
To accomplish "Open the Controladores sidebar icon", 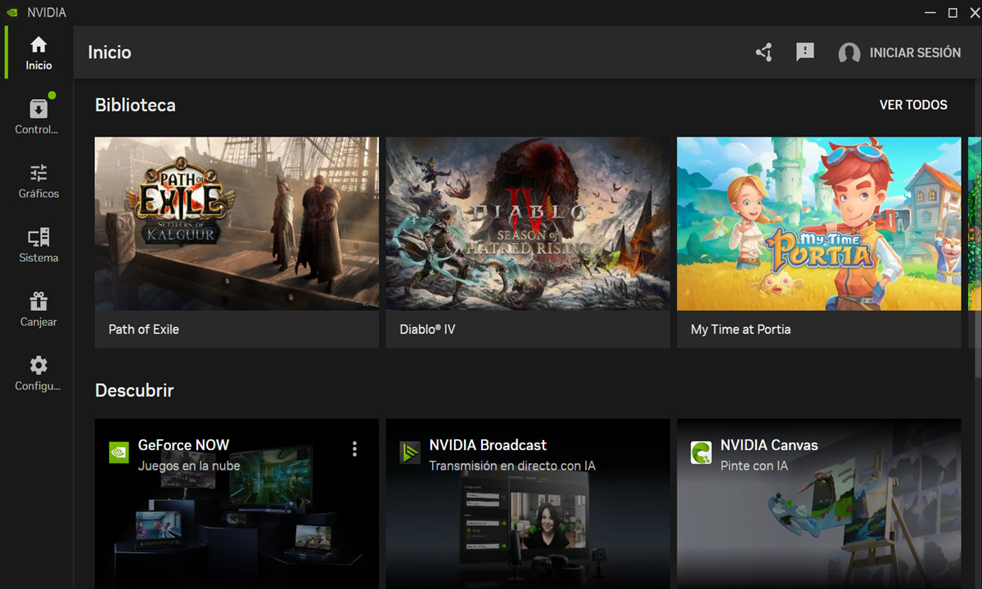I will [38, 108].
